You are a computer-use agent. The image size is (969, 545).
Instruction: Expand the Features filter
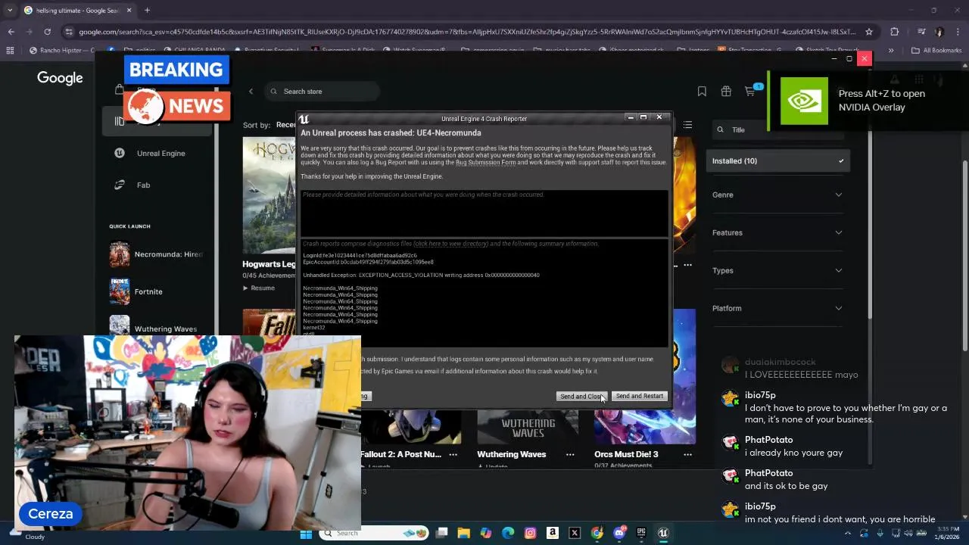click(778, 232)
